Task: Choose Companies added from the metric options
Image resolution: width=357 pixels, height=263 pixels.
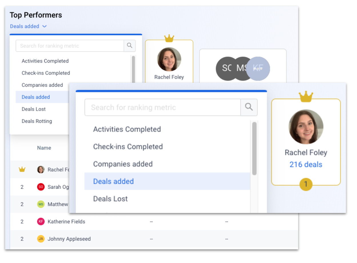Action: (123, 164)
